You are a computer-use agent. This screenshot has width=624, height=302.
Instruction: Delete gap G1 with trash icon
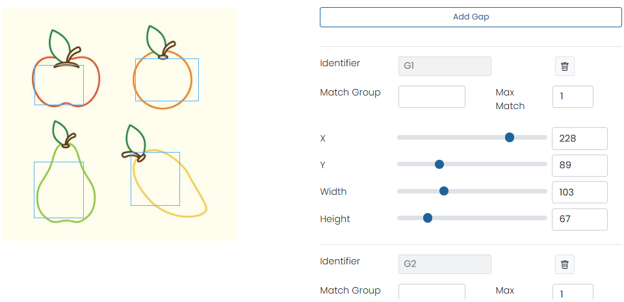[565, 66]
